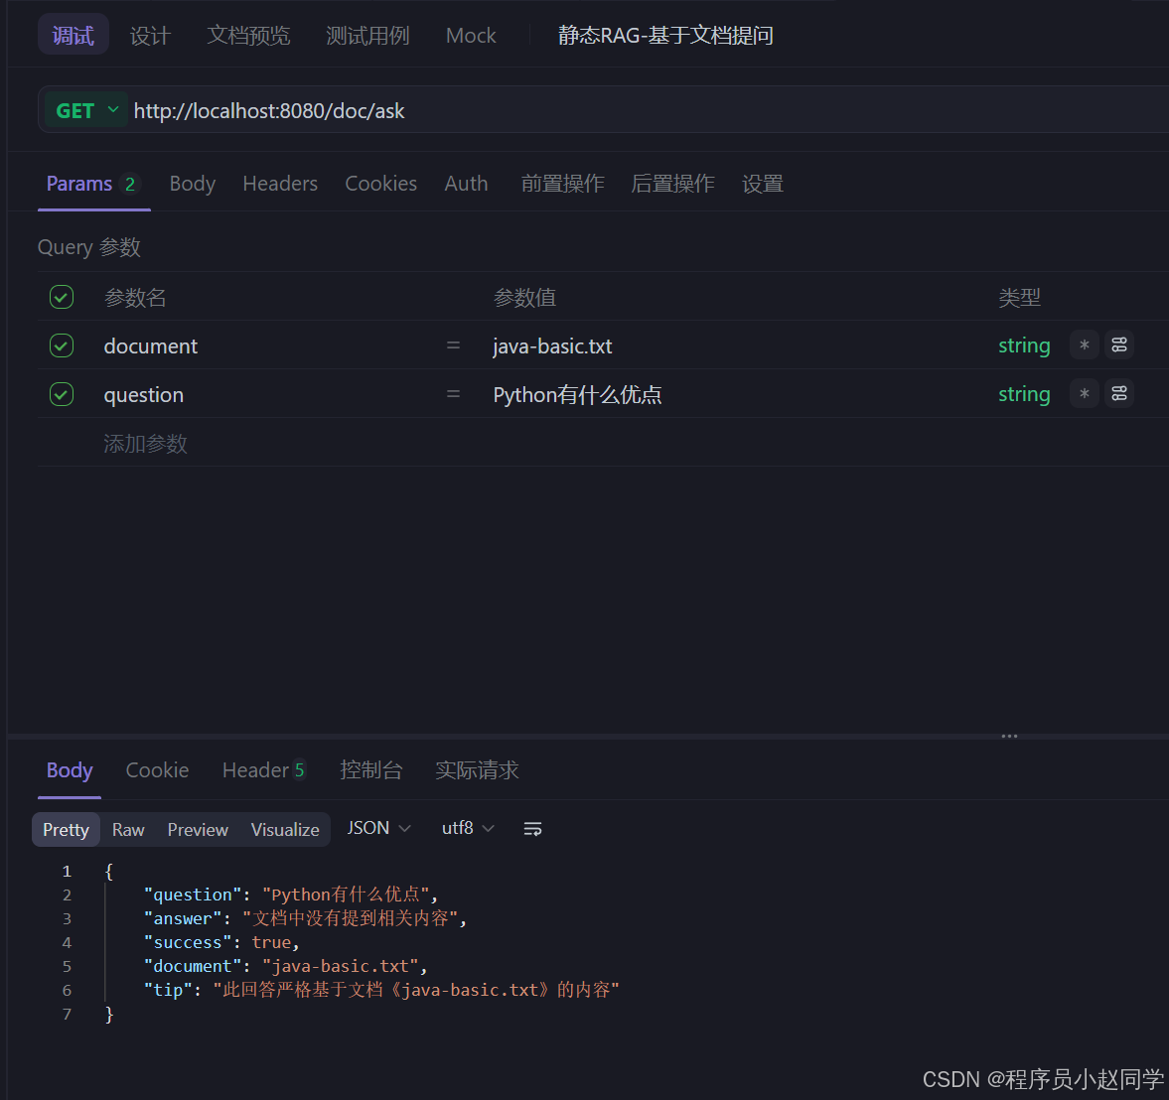This screenshot has height=1100, width=1169.
Task: Select the Visualize view button
Action: click(x=285, y=830)
